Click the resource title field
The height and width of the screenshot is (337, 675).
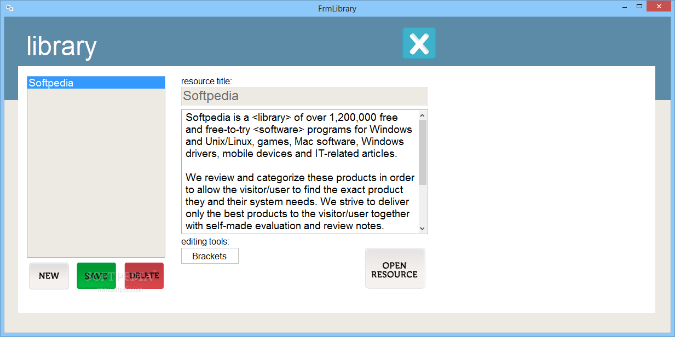click(304, 96)
